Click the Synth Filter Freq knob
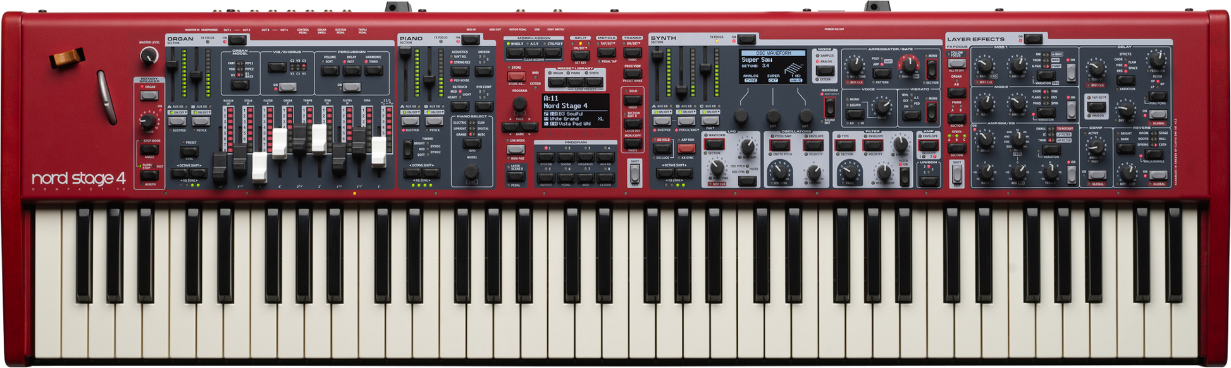This screenshot has height=368, width=1231. pos(850,171)
